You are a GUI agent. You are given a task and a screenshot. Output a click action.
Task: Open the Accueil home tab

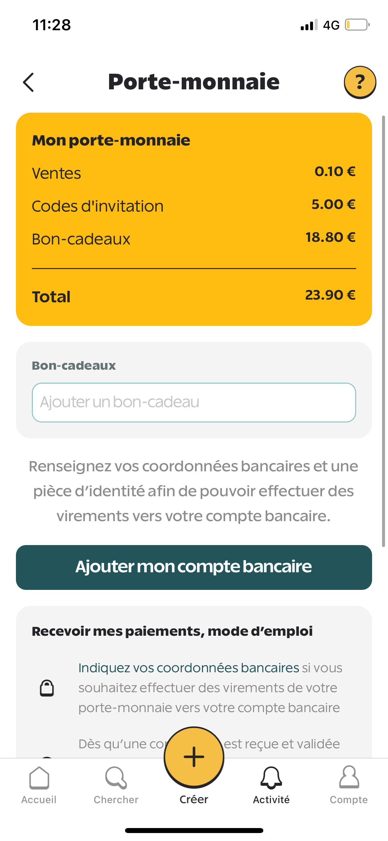coord(39,785)
